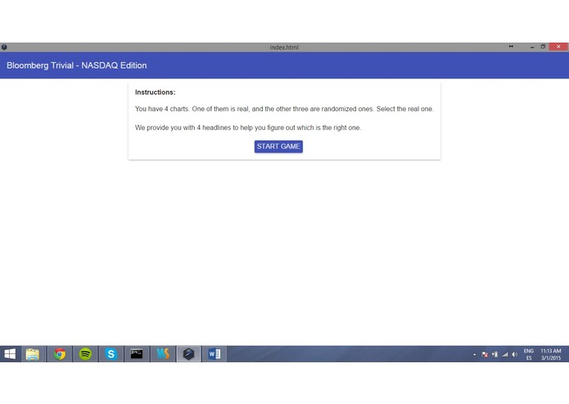Viewport: 569px width, 404px height.
Task: Click the device tray icon beside network
Action: coord(494,354)
